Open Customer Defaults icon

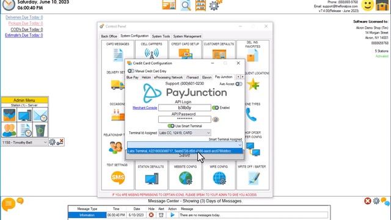(x=219, y=54)
